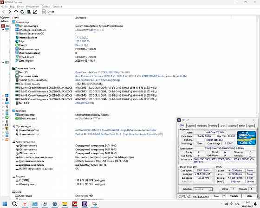Screen dimensions: 260x208
Task: Select the Тип BIOS row
Action: point(55,103)
